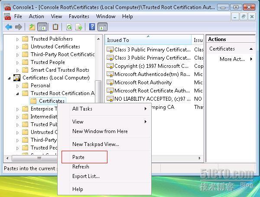Open the Favorites menu
This screenshot has height=197, width=260.
click(79, 16)
